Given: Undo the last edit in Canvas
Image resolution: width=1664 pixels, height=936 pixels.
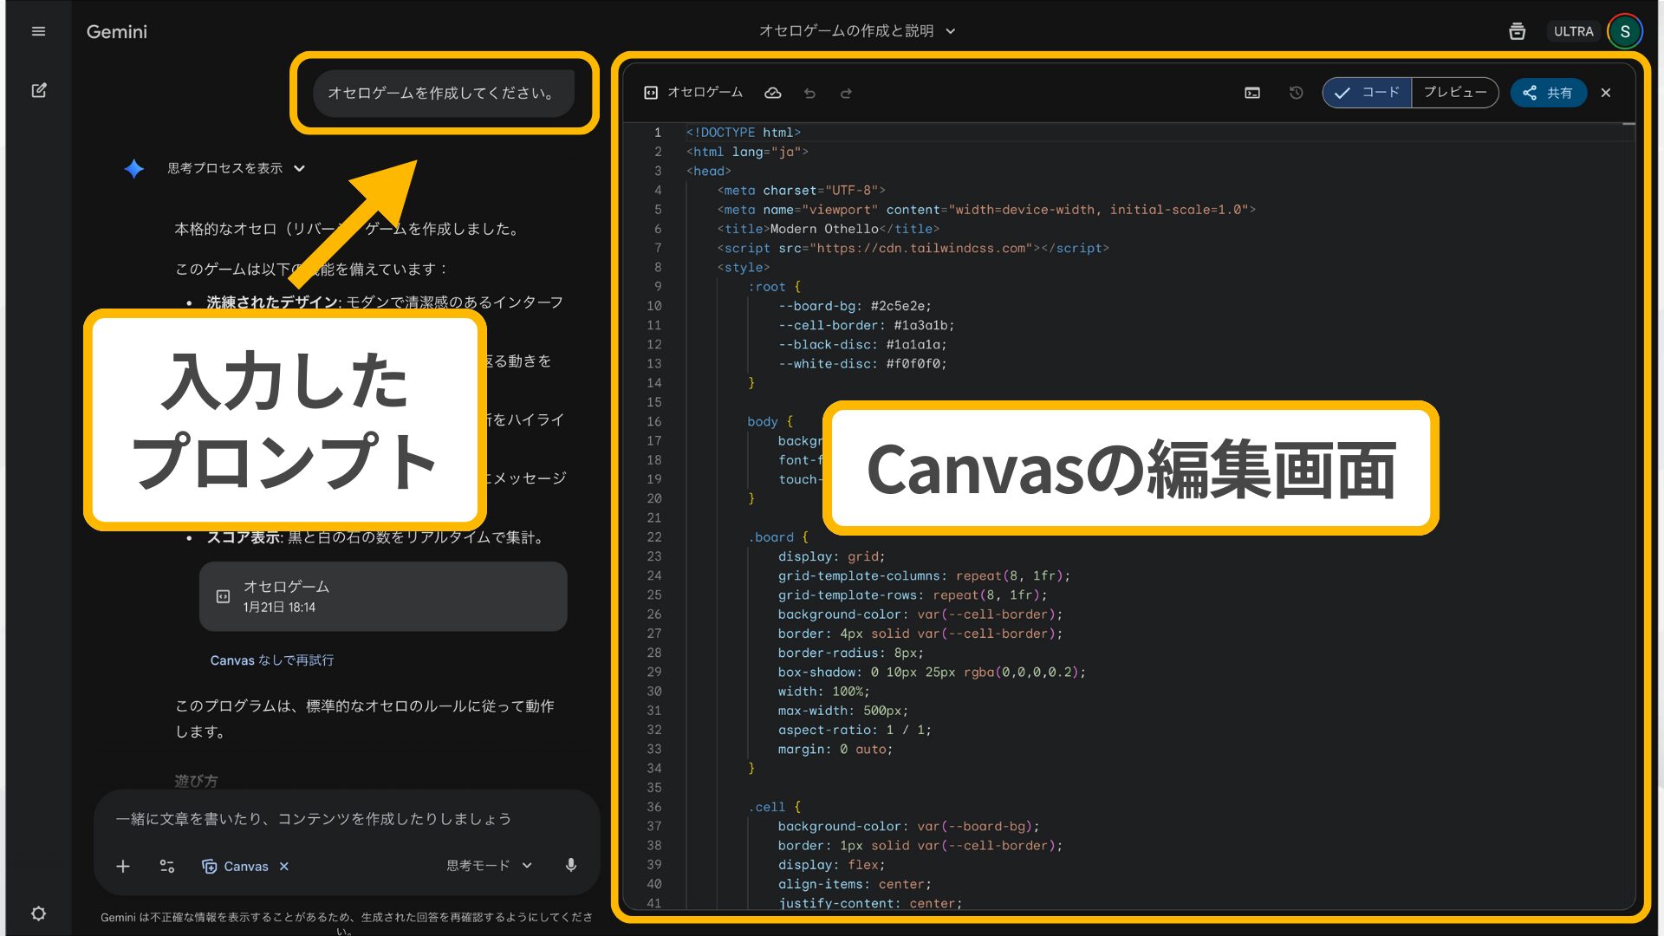Looking at the screenshot, I should 809,93.
